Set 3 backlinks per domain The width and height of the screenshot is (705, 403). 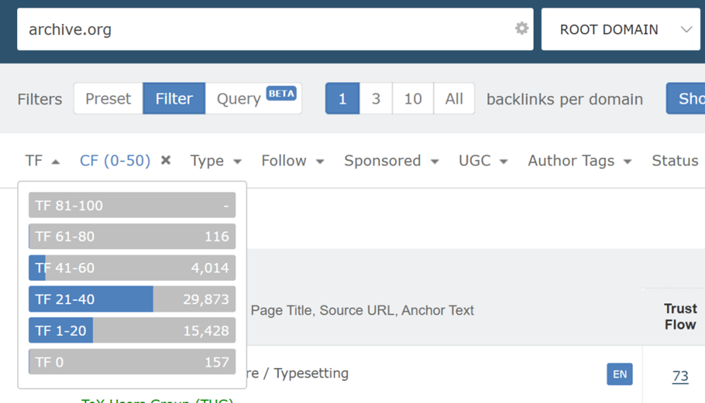click(376, 99)
